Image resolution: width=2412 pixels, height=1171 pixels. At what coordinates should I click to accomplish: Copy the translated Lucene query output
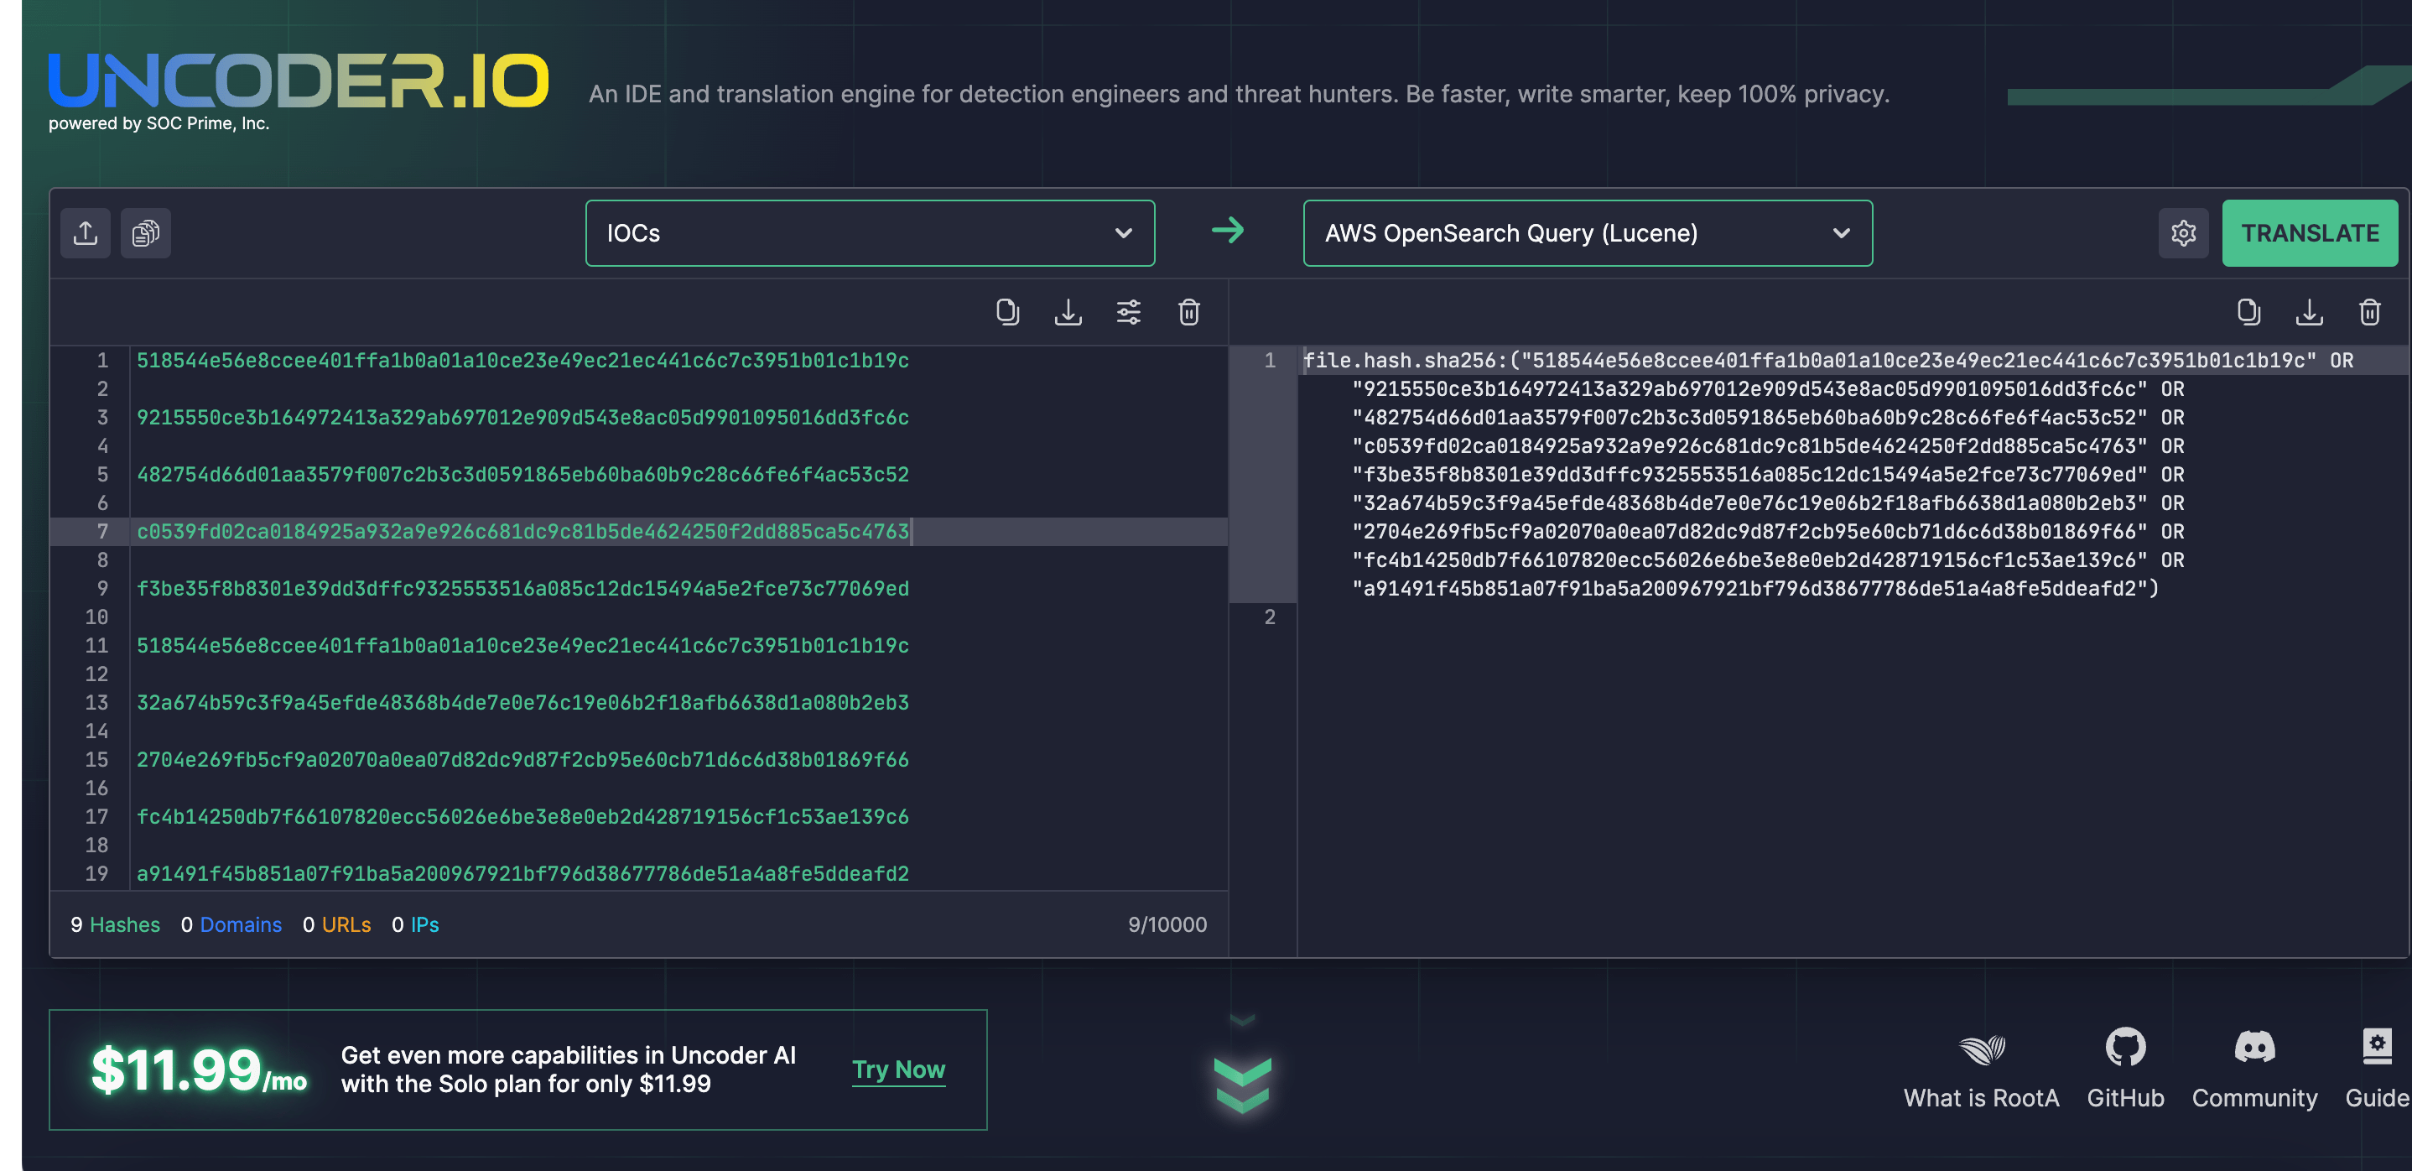[x=2248, y=312]
